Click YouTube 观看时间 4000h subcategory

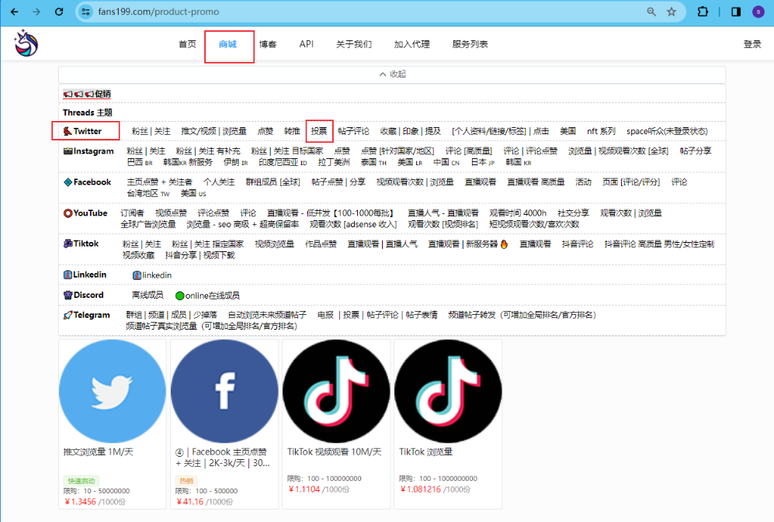coord(518,213)
